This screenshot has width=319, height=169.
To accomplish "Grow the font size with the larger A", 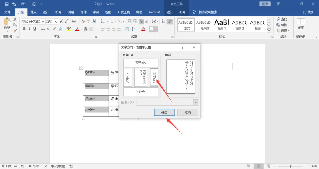I will coord(61,21).
